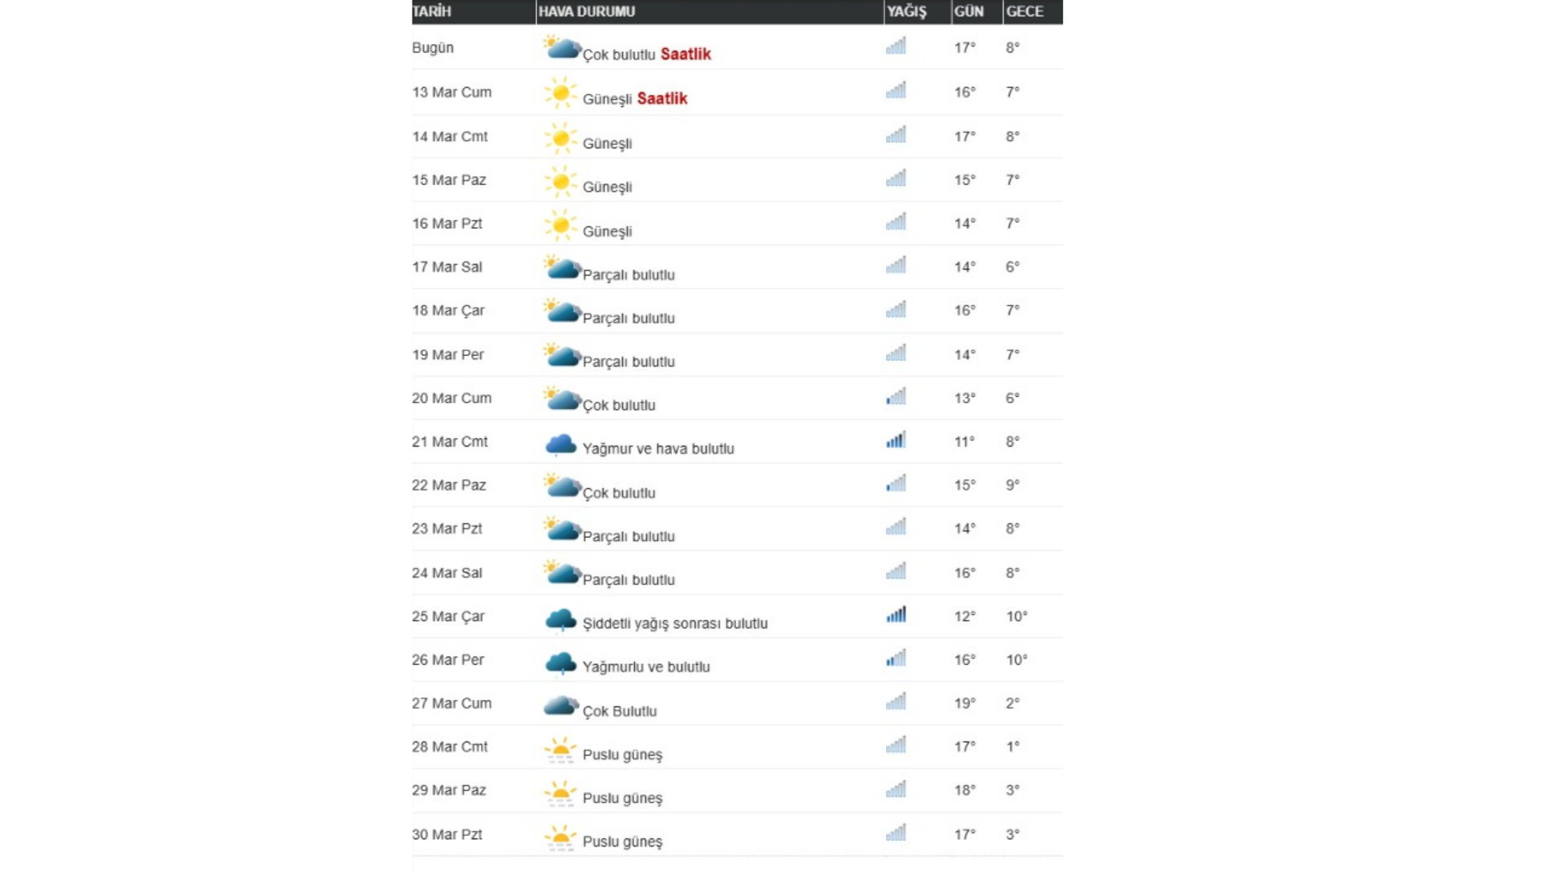The image size is (1565, 880).
Task: Click the GECE column header
Action: (x=1024, y=11)
